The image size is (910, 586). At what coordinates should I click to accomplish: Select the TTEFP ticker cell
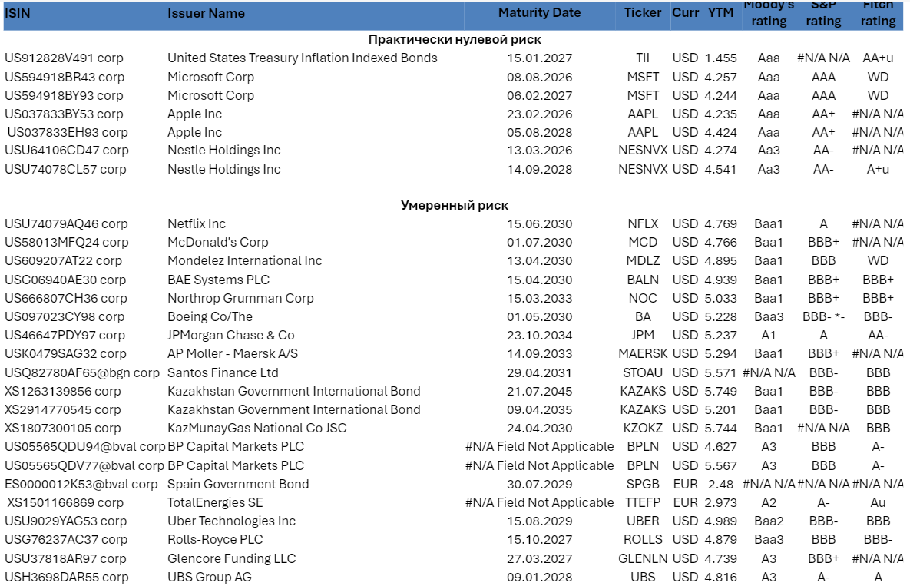[x=643, y=503]
